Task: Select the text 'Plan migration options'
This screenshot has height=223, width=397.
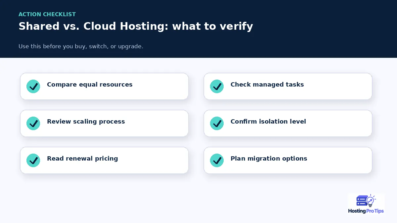Action: click(269, 159)
